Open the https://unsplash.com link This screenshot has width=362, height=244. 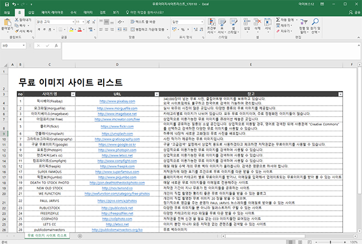118,133
